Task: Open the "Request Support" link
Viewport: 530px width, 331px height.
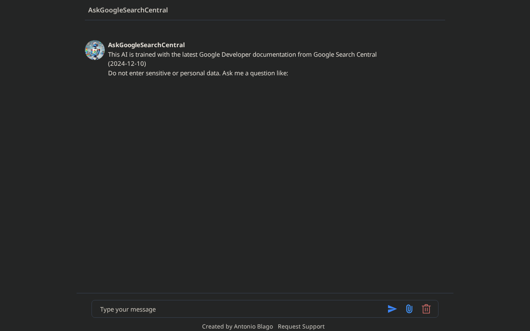Action: pos(301,326)
